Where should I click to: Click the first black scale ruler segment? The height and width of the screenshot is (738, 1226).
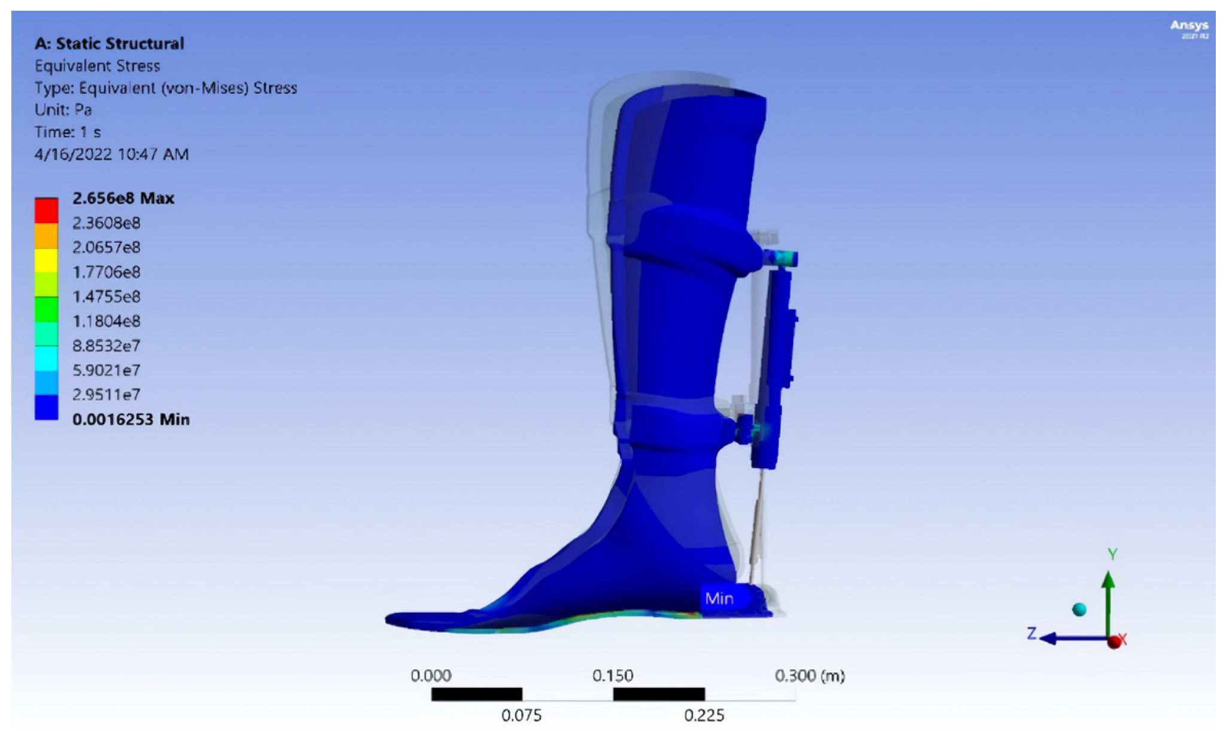coord(477,694)
